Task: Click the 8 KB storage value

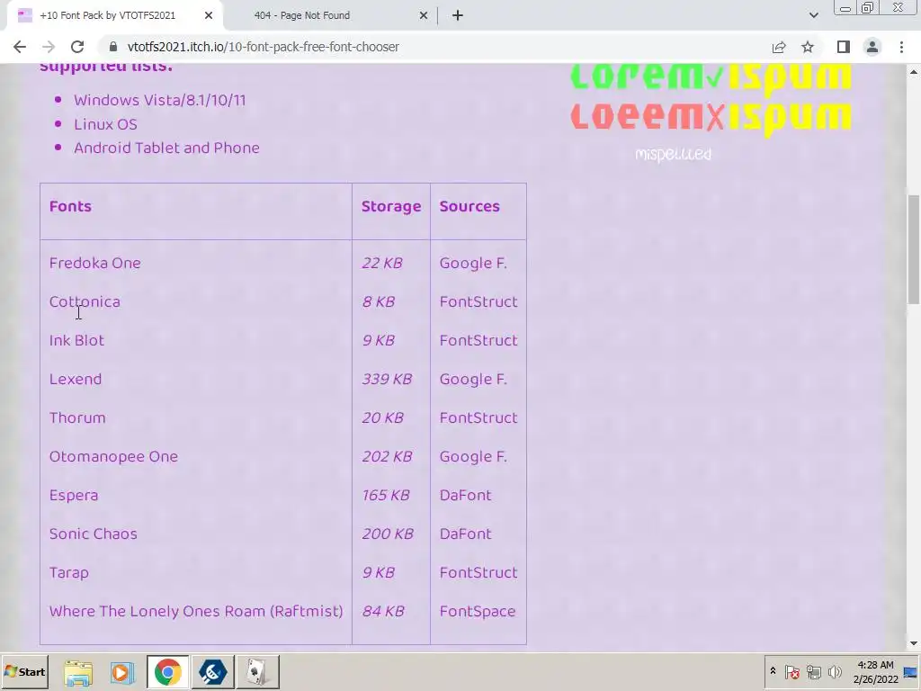Action: (379, 301)
